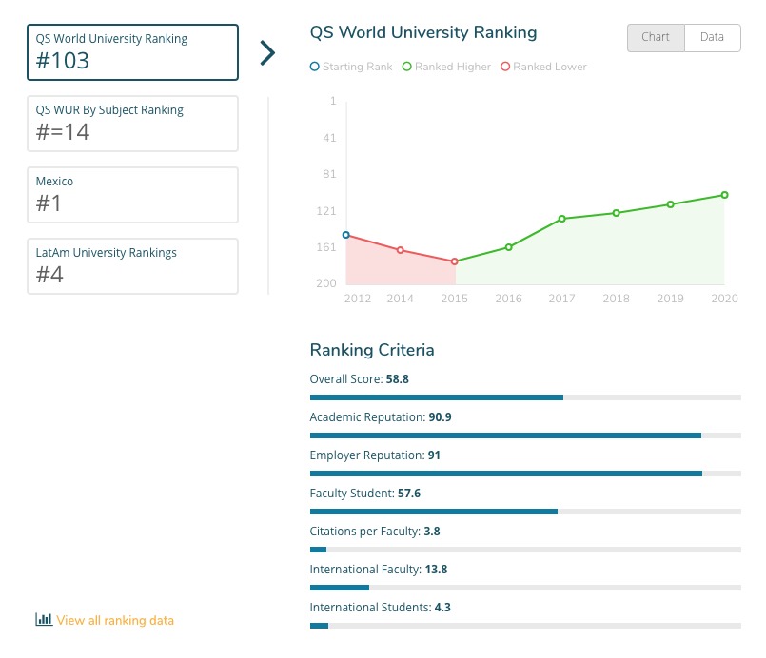Image resolution: width=766 pixels, height=658 pixels.
Task: Click the Academic Reputation progress bar
Action: [x=525, y=435]
